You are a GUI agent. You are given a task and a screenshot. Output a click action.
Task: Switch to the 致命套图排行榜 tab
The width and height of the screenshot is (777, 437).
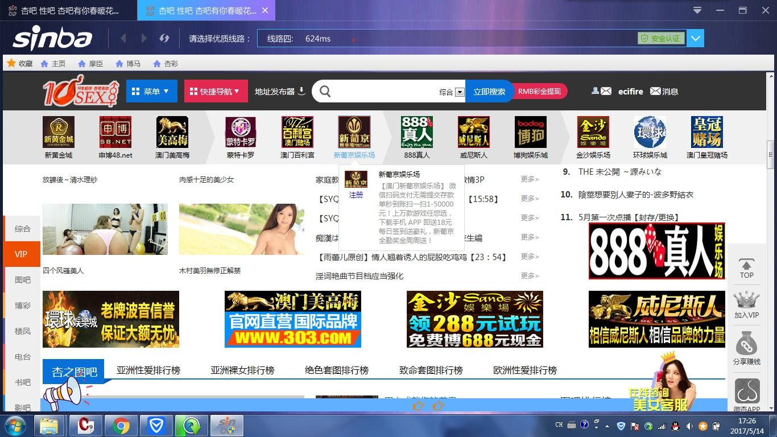pyautogui.click(x=431, y=370)
